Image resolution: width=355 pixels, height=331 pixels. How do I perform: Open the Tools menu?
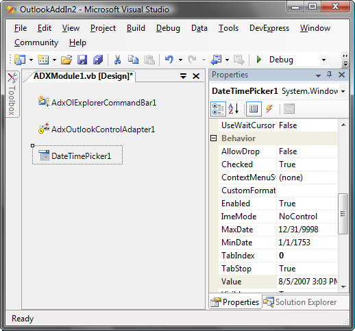pos(228,28)
